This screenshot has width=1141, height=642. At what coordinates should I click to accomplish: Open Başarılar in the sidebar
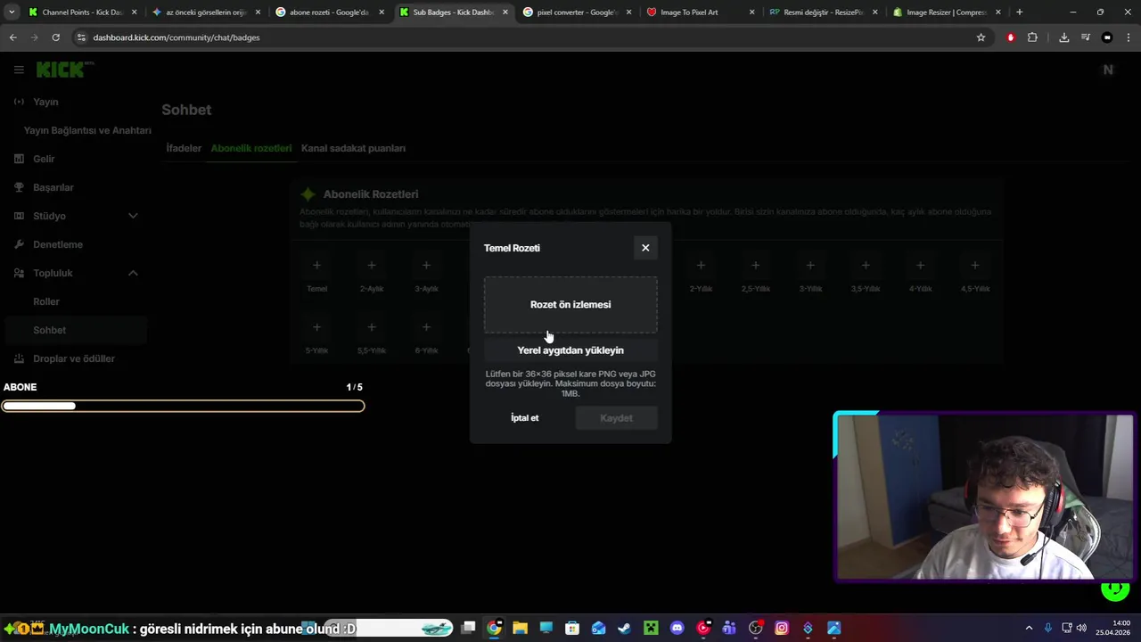53,187
